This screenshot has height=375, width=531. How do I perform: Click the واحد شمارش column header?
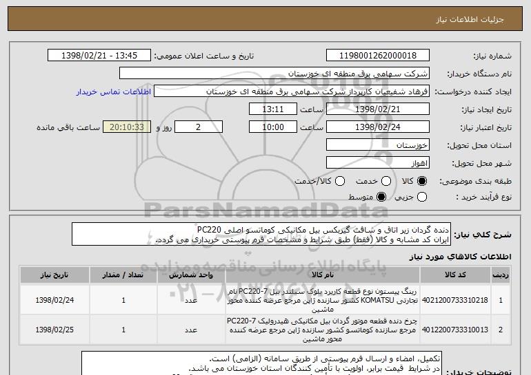pos(191,275)
